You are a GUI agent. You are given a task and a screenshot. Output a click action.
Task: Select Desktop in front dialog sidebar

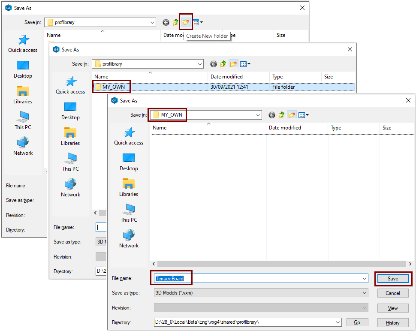129,162
